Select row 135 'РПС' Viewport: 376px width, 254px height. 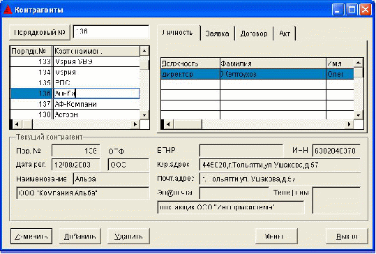[75, 83]
